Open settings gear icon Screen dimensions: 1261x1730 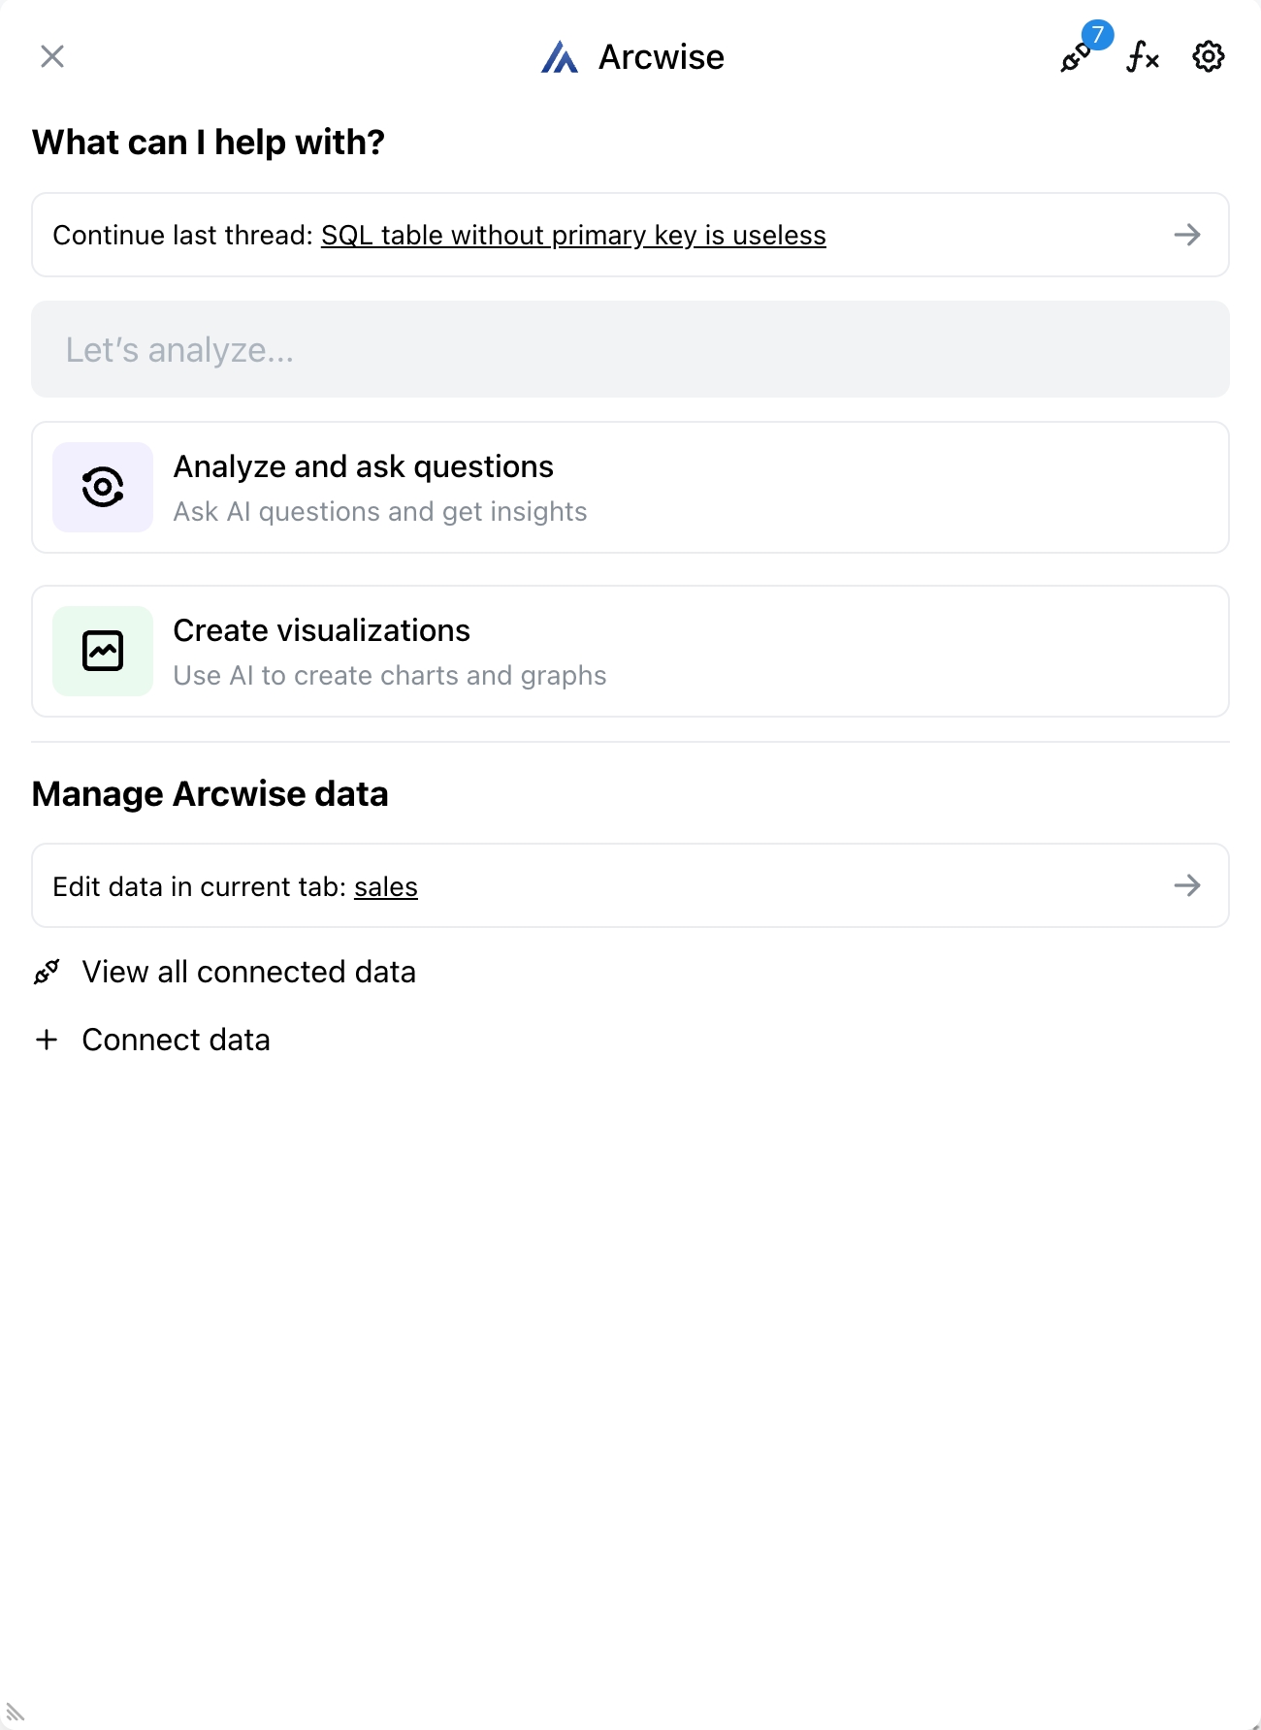[1208, 57]
